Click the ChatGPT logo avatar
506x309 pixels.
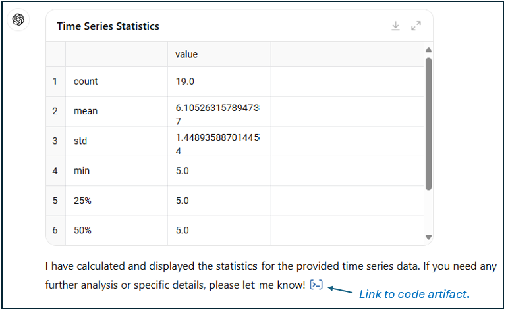[x=18, y=20]
